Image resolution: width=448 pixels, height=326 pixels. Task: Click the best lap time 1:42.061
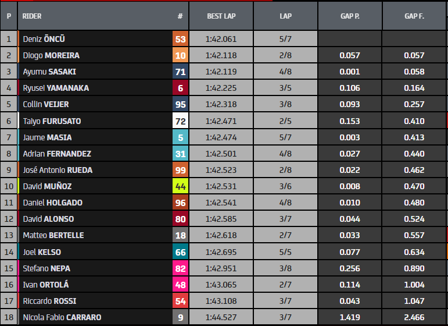click(x=221, y=39)
